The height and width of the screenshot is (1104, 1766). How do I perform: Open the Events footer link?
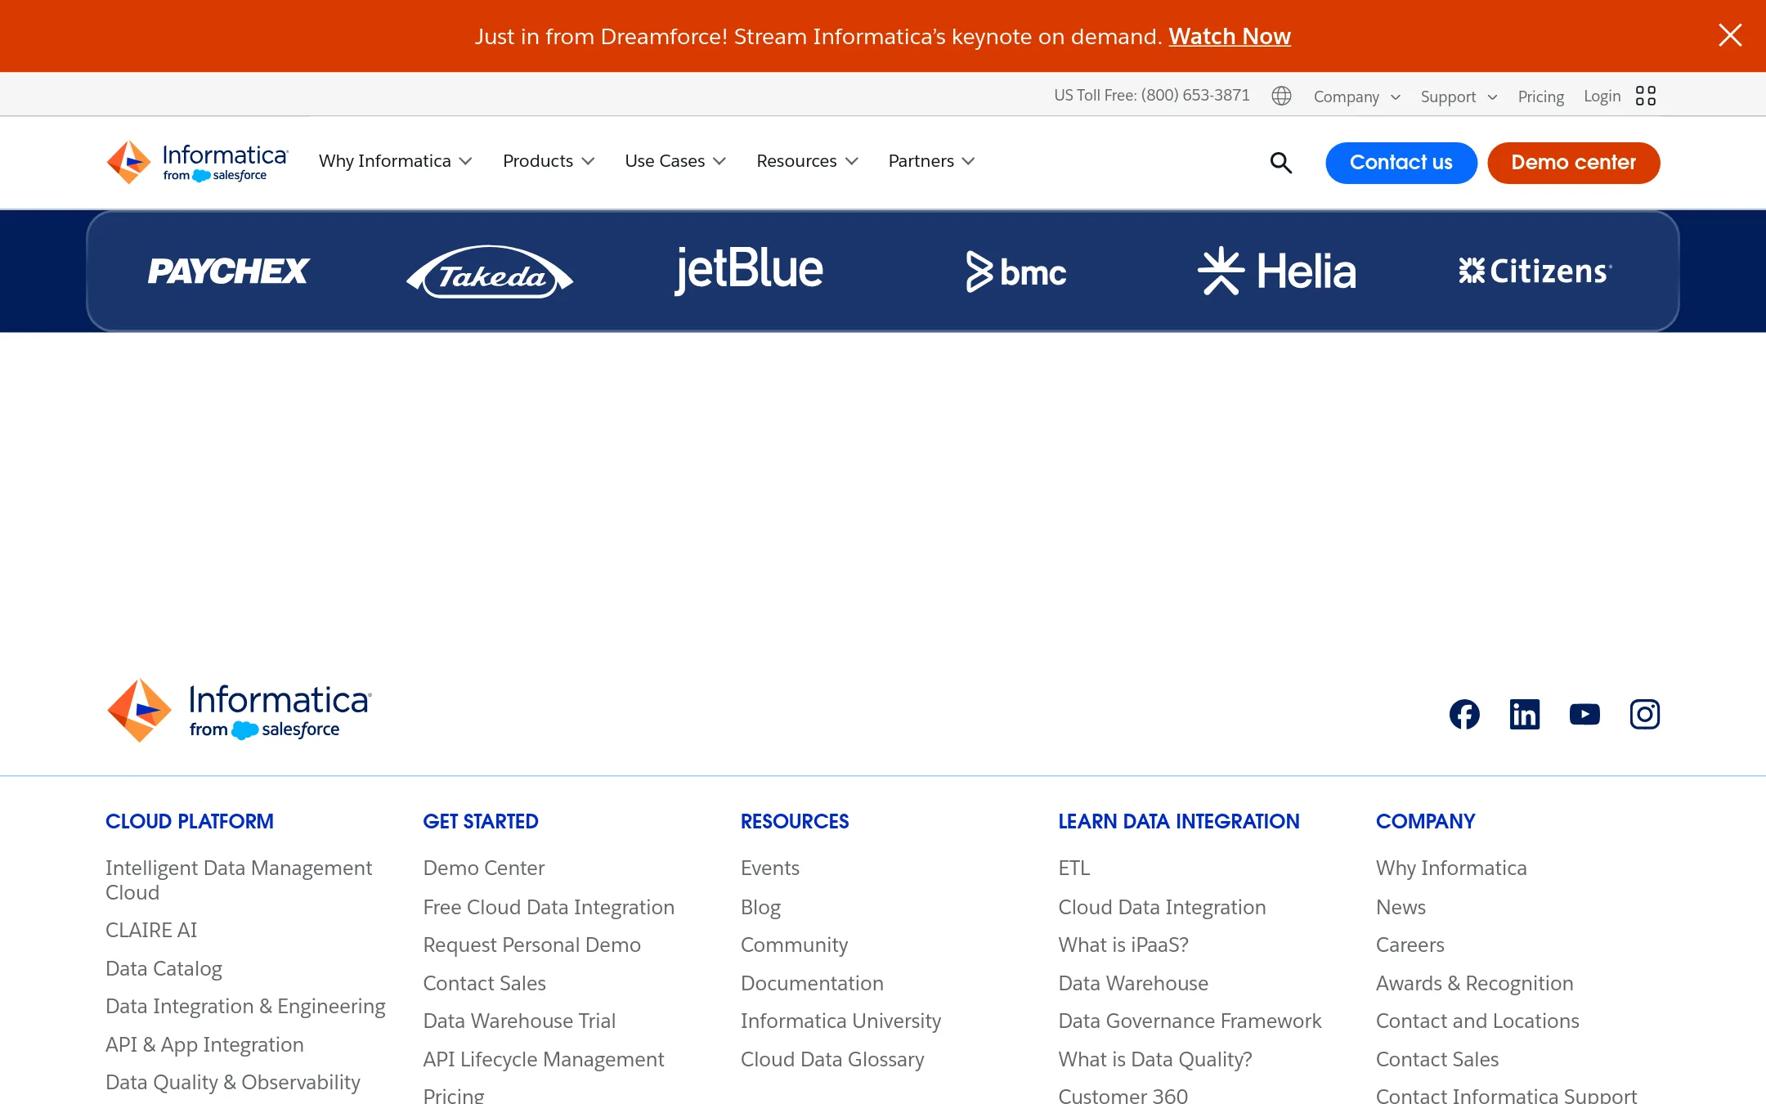click(770, 868)
